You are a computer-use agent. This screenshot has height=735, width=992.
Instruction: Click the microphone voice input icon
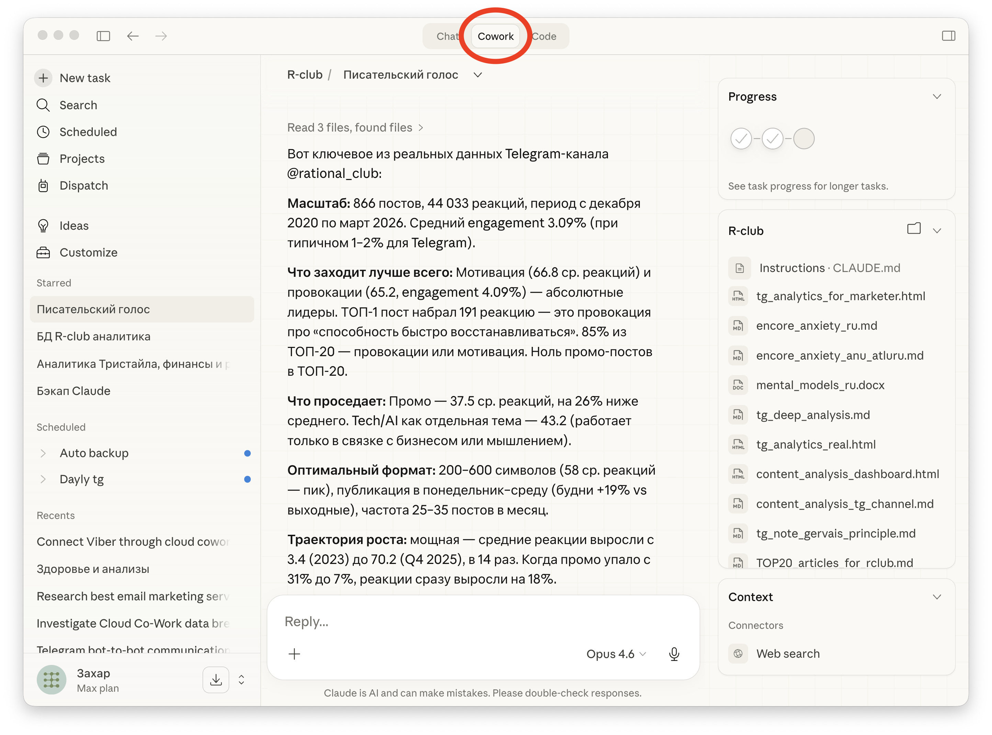674,654
